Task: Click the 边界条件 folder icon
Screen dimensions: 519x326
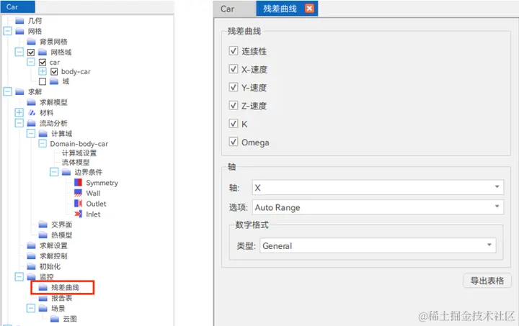Action: tap(66, 172)
